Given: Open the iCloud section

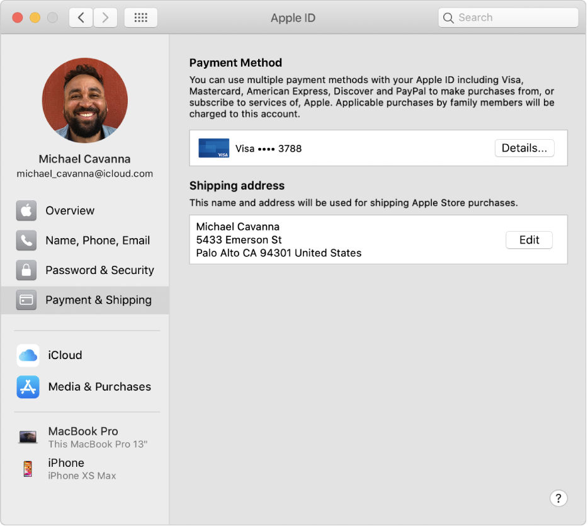Looking at the screenshot, I should click(x=85, y=355).
